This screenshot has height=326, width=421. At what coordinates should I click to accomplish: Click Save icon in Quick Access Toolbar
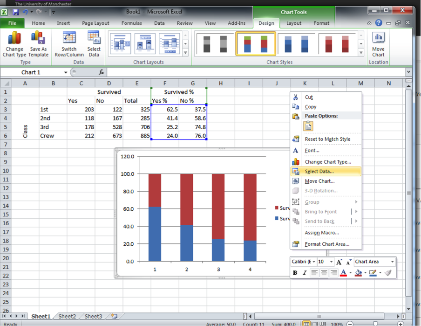click(16, 12)
